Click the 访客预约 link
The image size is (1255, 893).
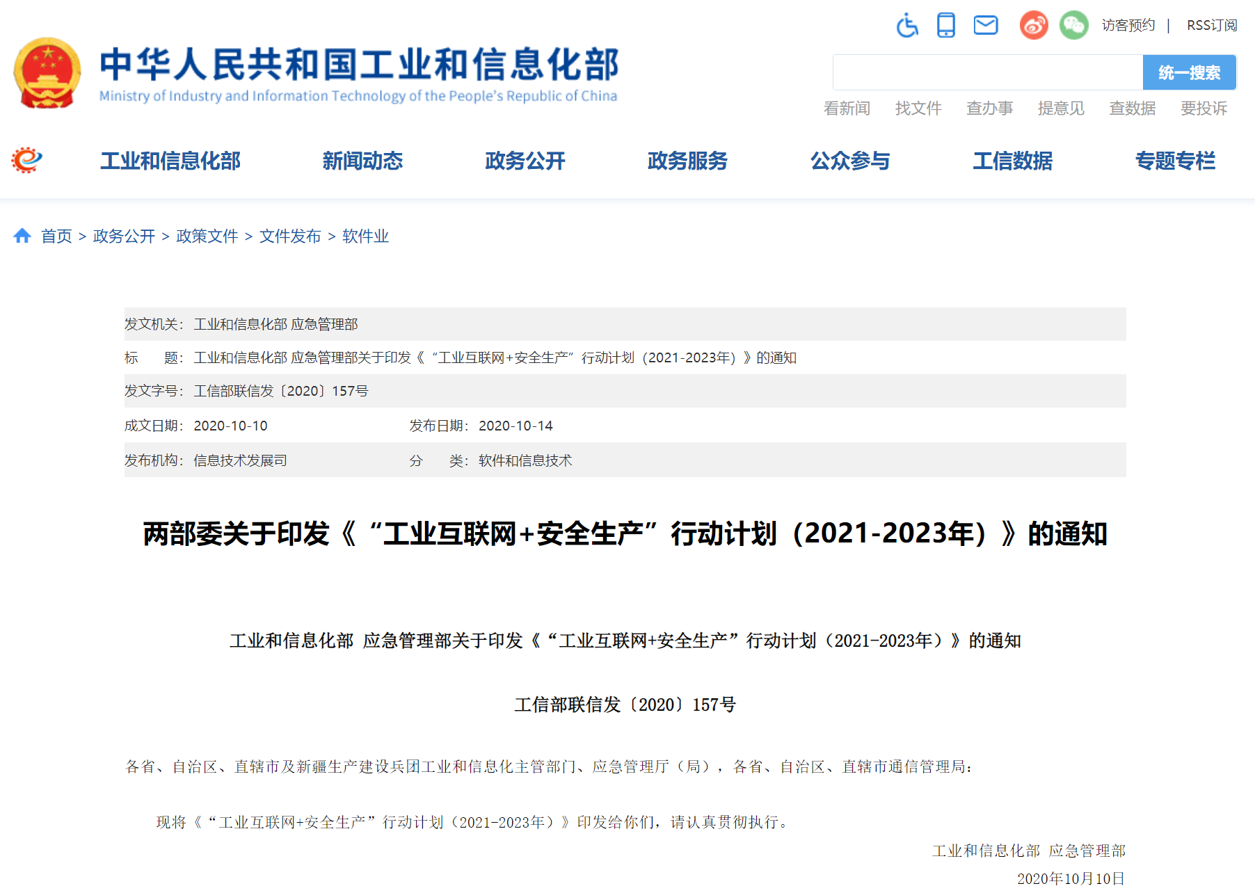1128,26
